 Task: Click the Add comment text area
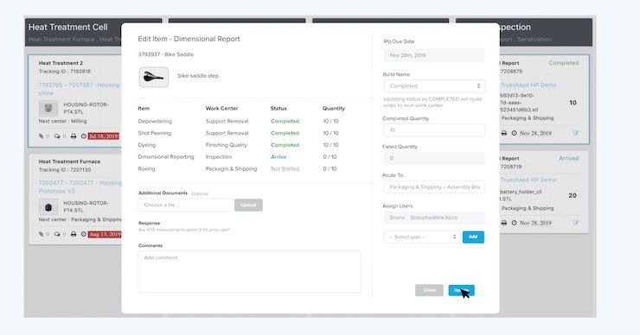(249, 271)
